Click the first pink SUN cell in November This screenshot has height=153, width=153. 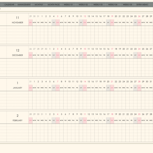30,23
